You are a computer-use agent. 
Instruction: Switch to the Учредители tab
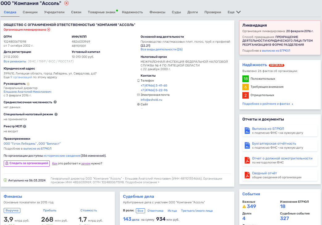(x=54, y=12)
